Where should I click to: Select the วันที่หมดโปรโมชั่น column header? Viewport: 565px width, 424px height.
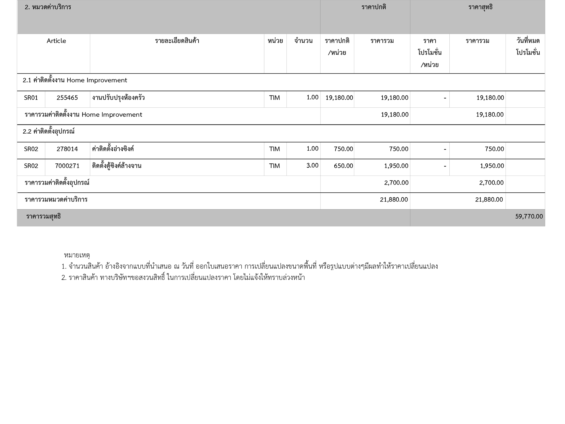tap(528, 46)
